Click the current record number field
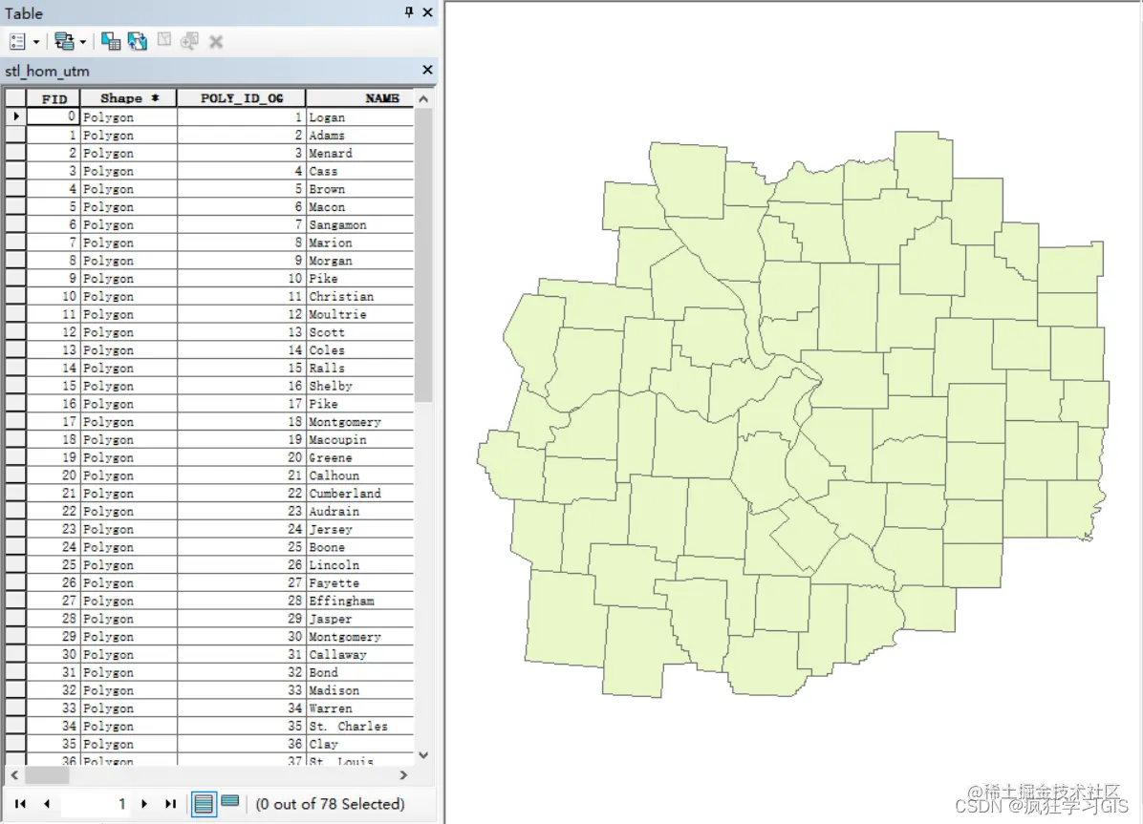 coord(95,804)
